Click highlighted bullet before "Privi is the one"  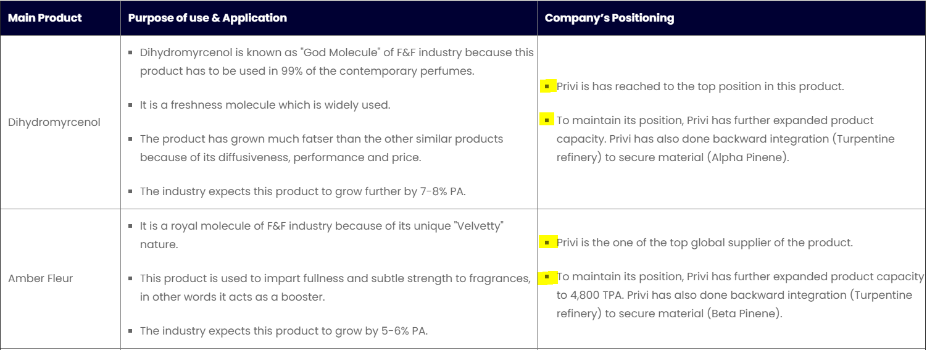pos(547,243)
